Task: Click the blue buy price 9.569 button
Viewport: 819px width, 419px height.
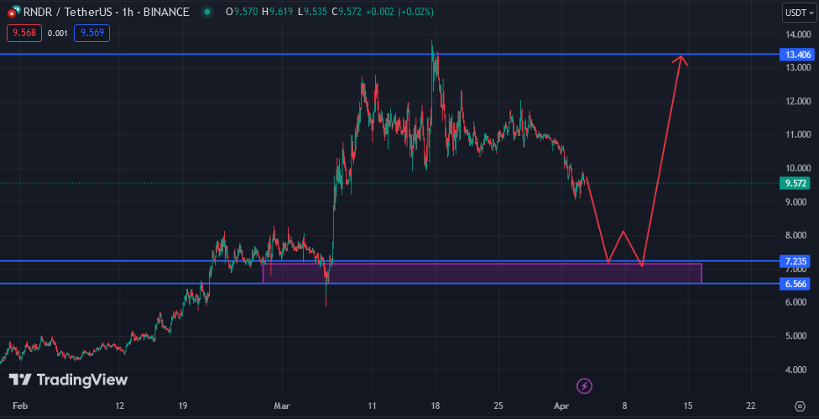Action: pos(92,33)
